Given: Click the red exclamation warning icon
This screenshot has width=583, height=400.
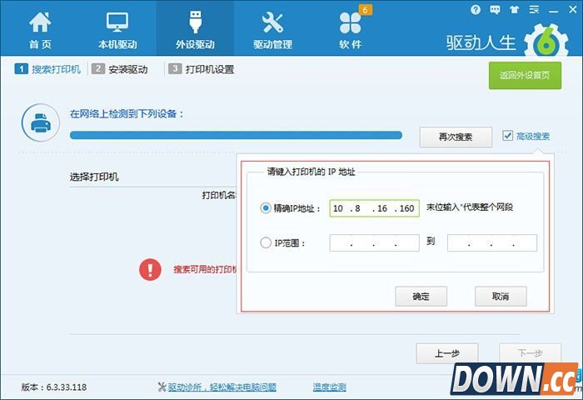Looking at the screenshot, I should point(150,269).
